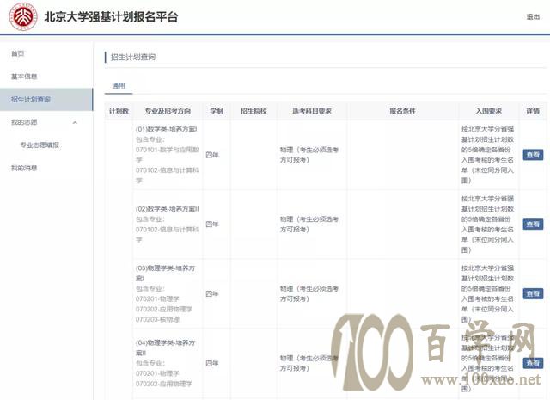Screen dimensions: 550x400
Task: Switch to the 通用 tab
Action: (119, 86)
